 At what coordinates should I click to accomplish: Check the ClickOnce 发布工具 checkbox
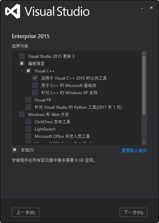(x=28, y=122)
